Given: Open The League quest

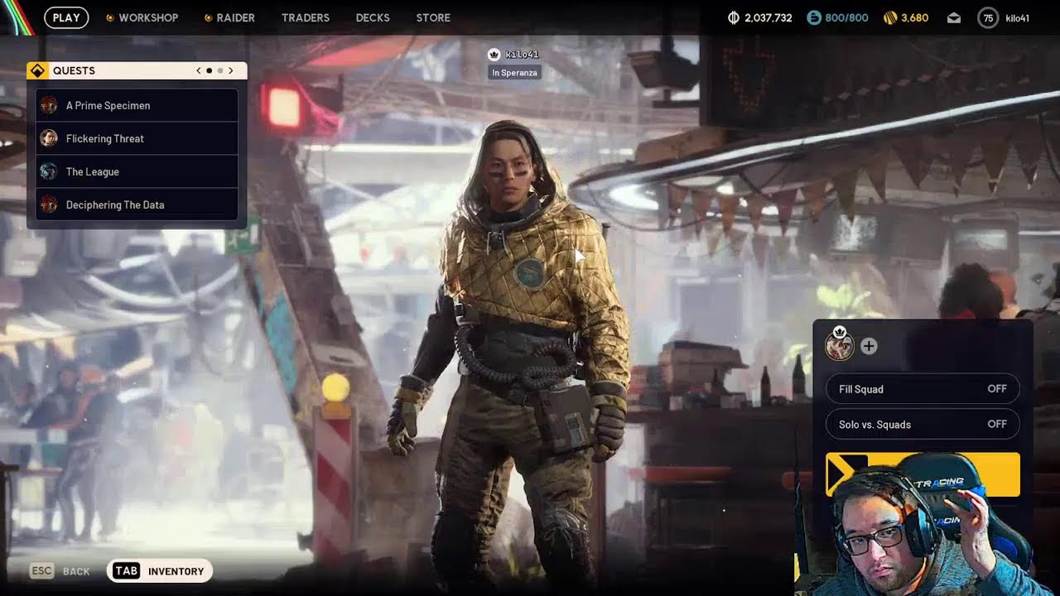Looking at the screenshot, I should (x=137, y=171).
